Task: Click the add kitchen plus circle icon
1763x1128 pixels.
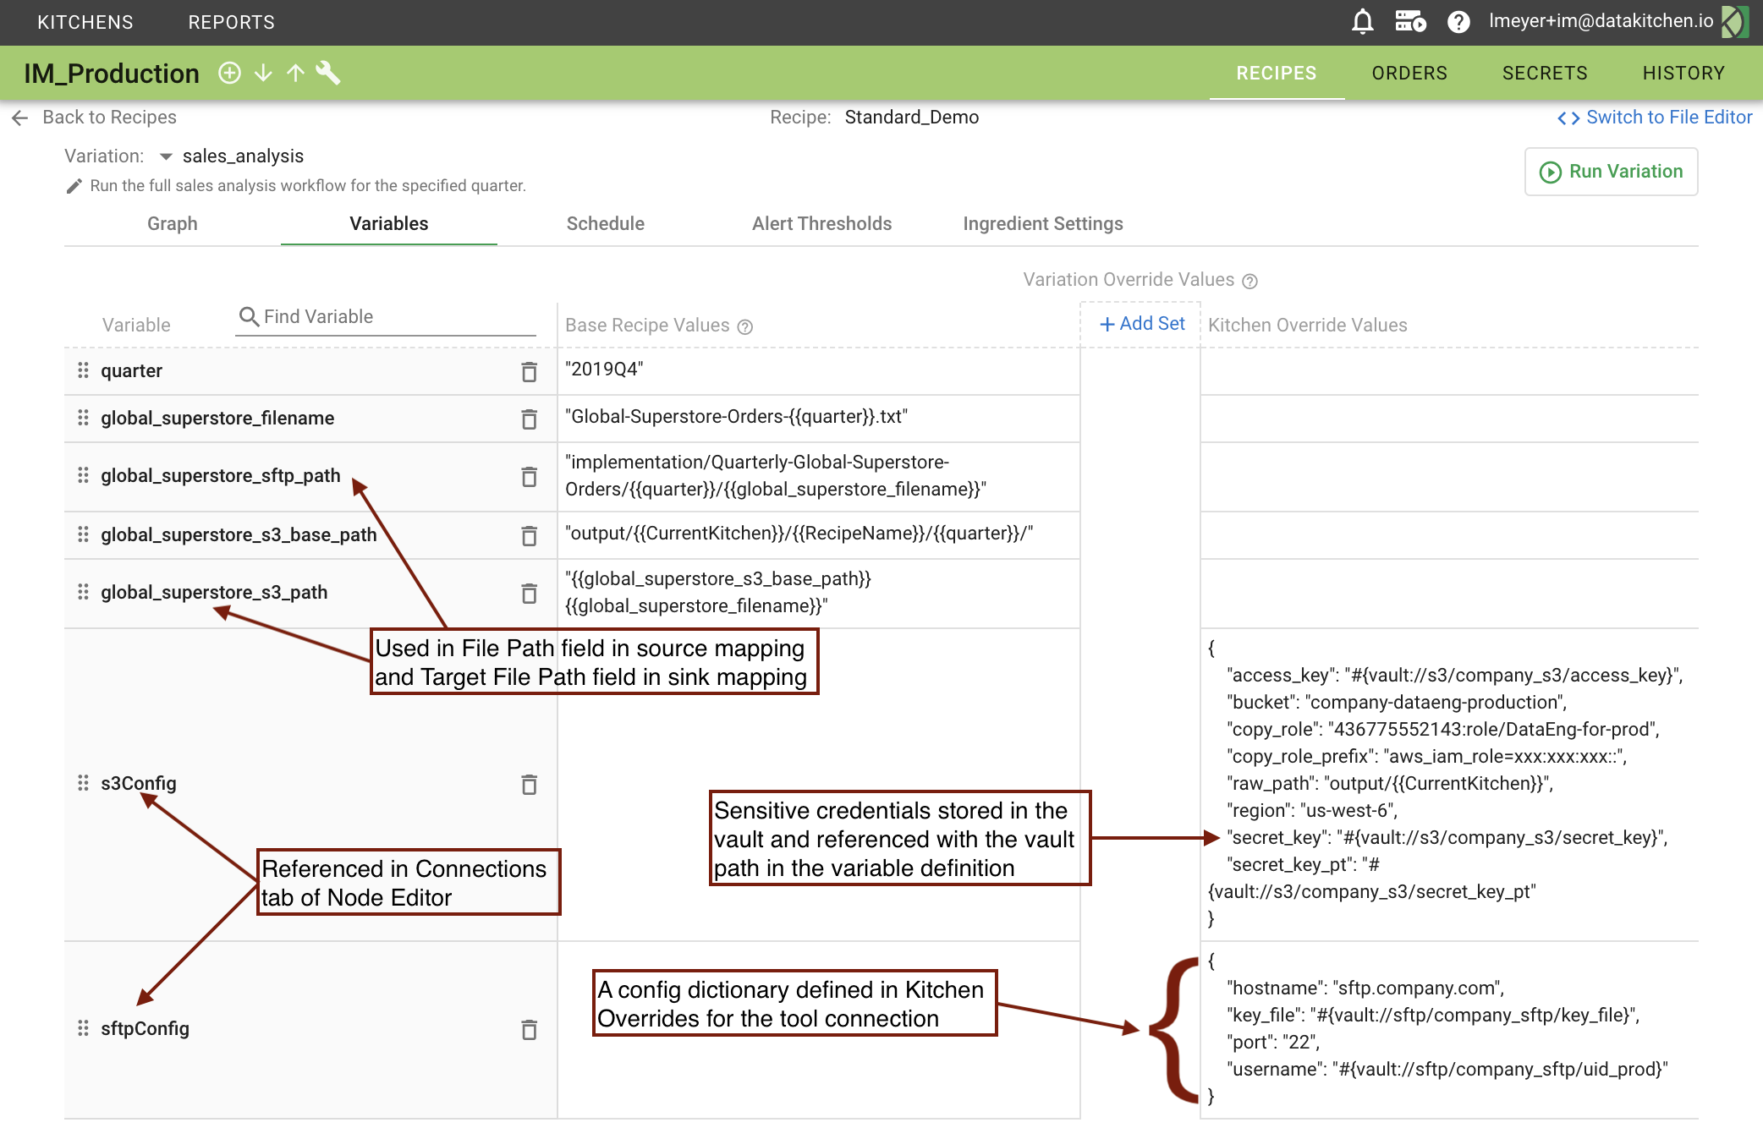Action: 229,74
